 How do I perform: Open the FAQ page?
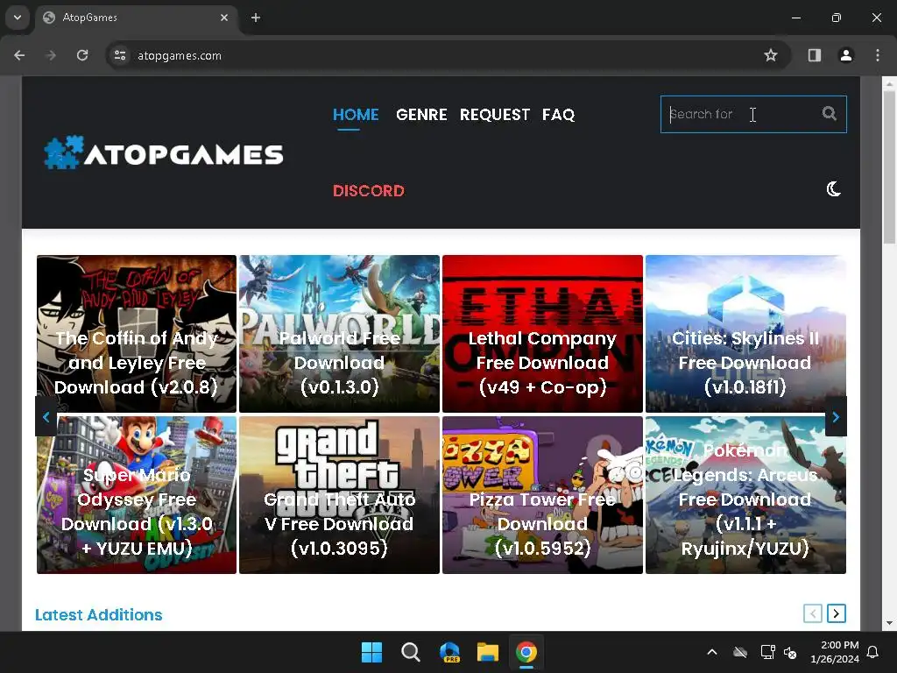click(x=558, y=115)
